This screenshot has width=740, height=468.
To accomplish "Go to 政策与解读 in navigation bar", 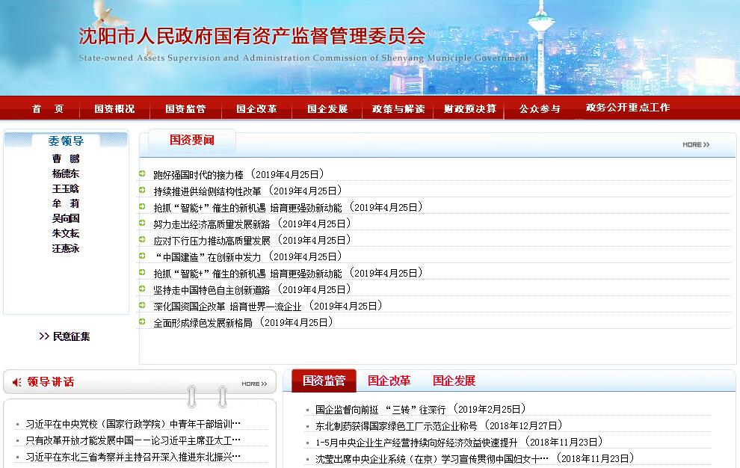I will [398, 108].
